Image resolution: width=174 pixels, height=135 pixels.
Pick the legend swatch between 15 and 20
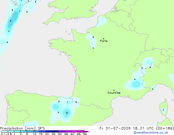[x=43, y=131]
